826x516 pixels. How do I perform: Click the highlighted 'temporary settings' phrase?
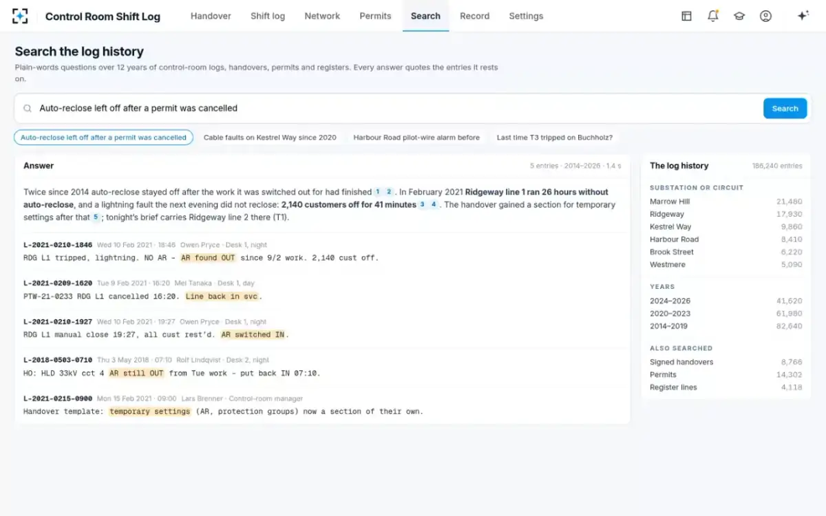pos(149,411)
